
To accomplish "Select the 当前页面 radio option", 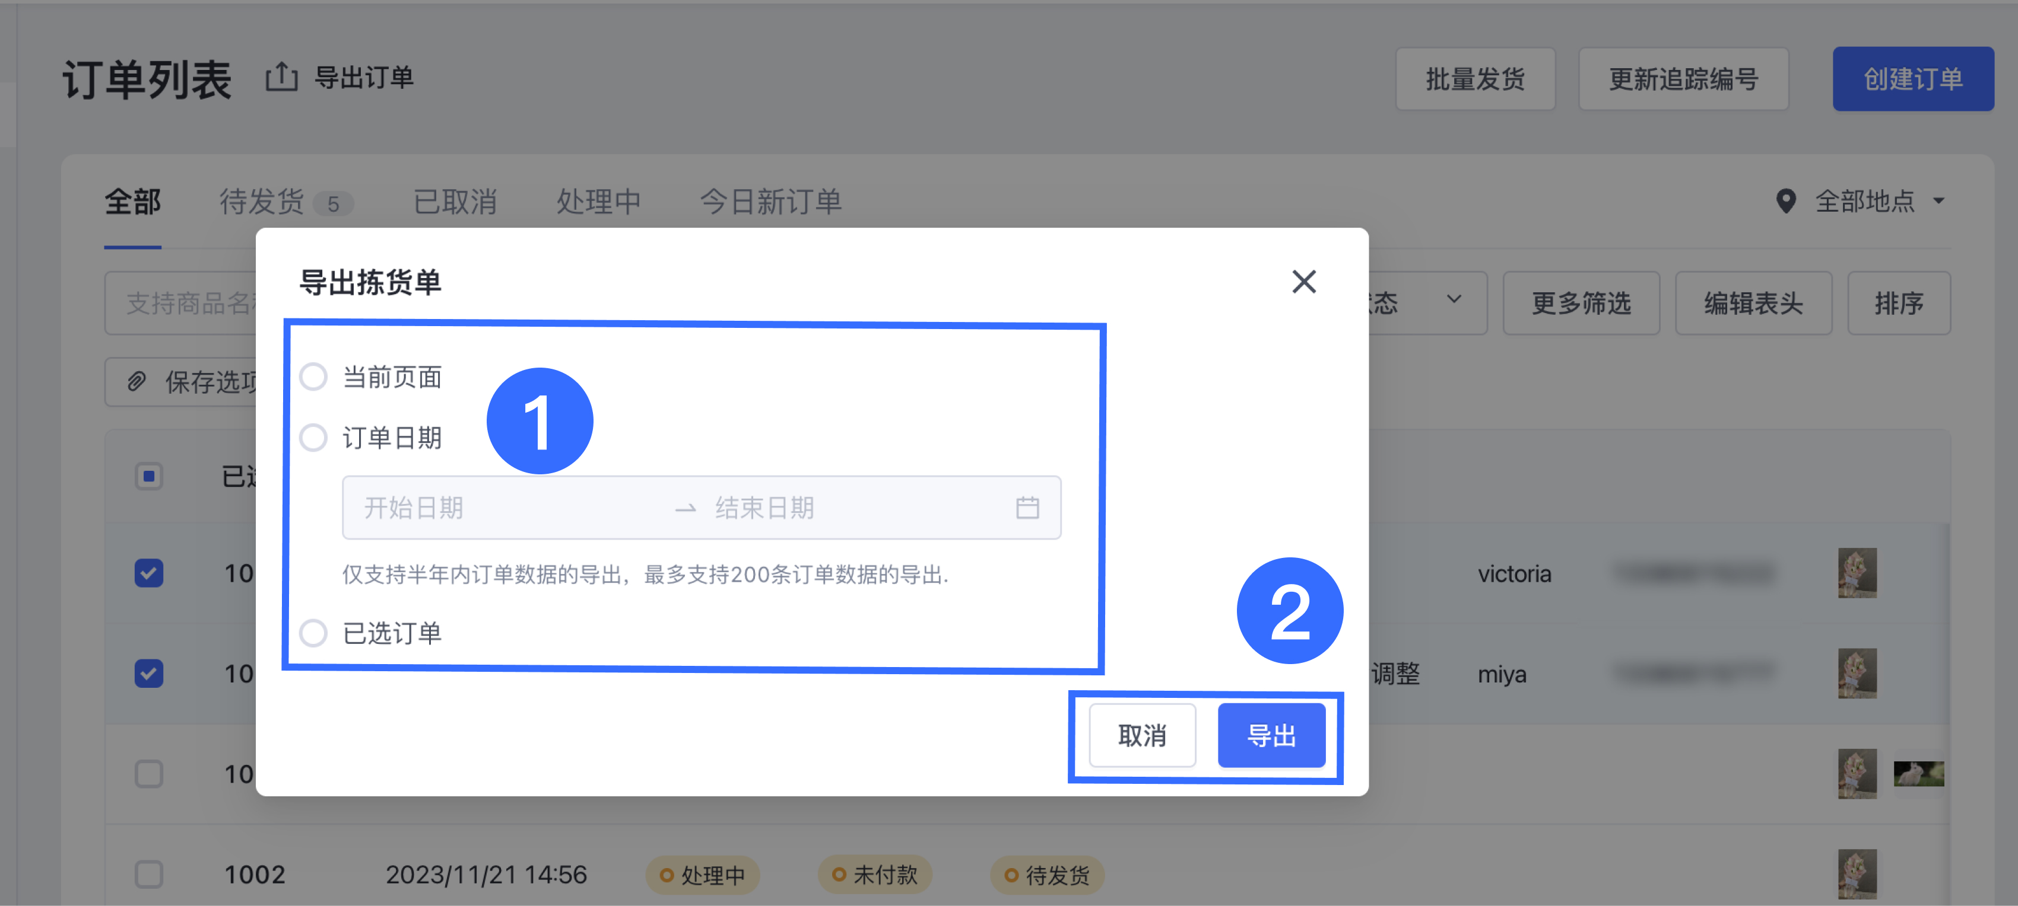I will [x=313, y=377].
